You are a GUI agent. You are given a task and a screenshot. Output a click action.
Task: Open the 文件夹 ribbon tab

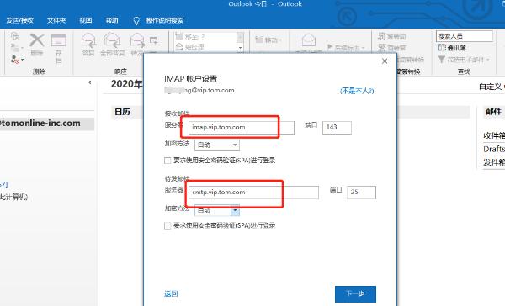click(x=56, y=20)
